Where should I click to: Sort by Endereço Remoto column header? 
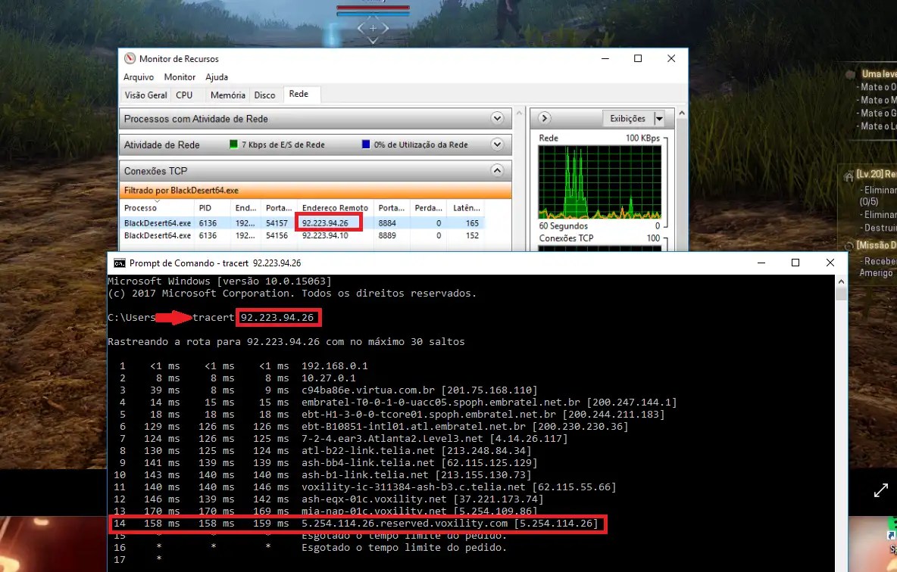pos(335,208)
